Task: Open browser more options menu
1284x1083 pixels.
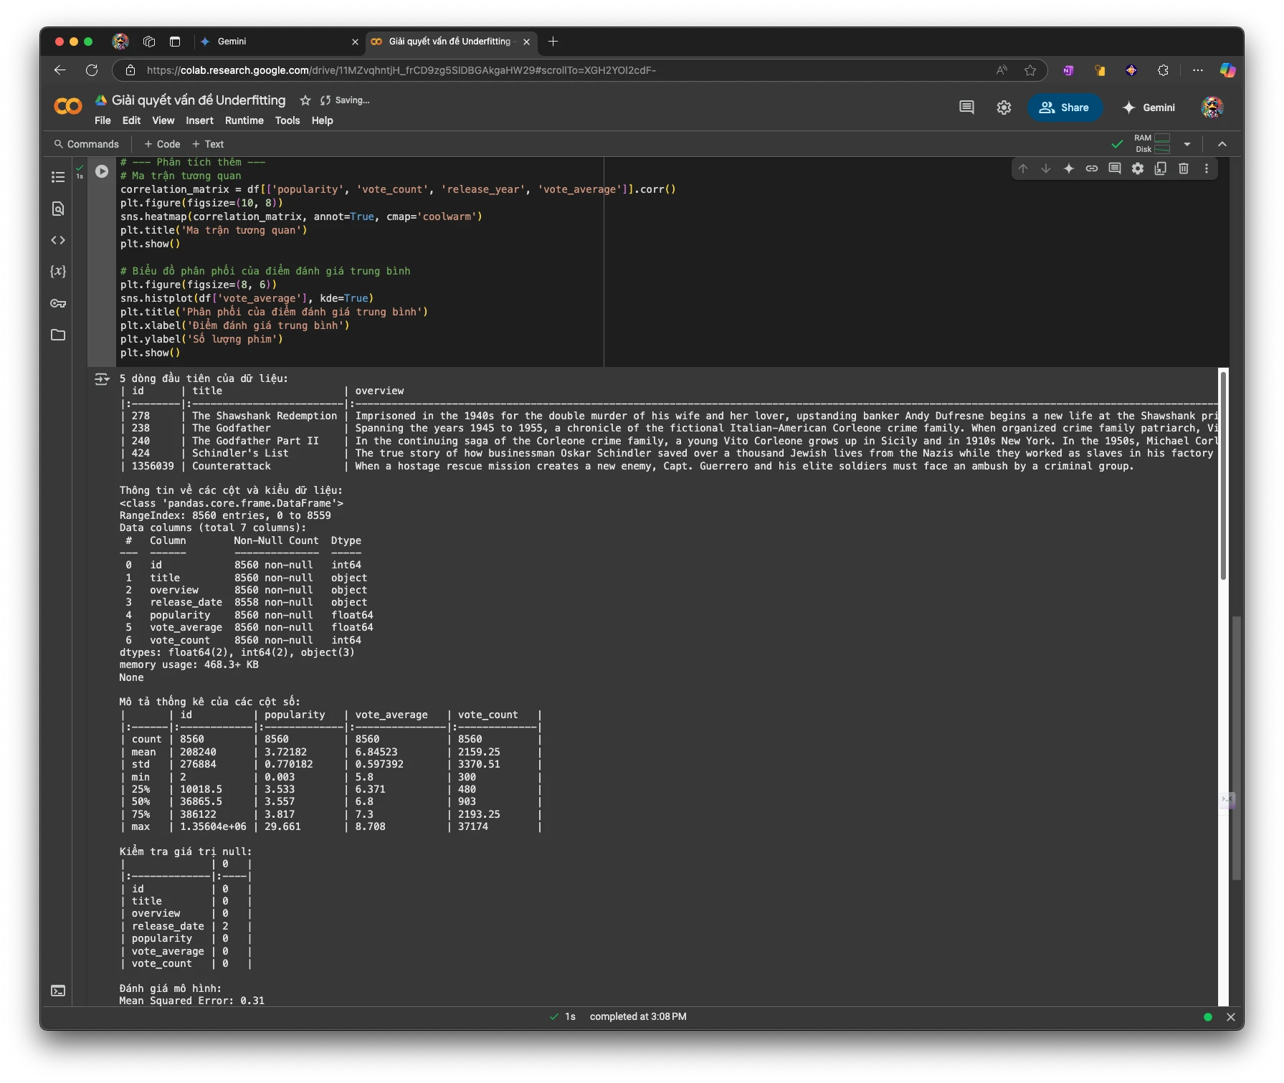Action: pyautogui.click(x=1198, y=70)
